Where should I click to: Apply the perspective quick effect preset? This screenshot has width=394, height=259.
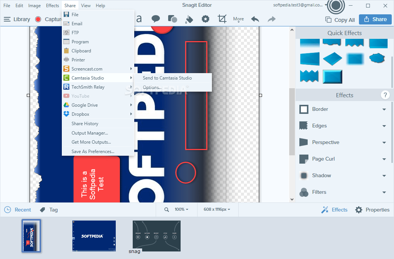[310, 59]
